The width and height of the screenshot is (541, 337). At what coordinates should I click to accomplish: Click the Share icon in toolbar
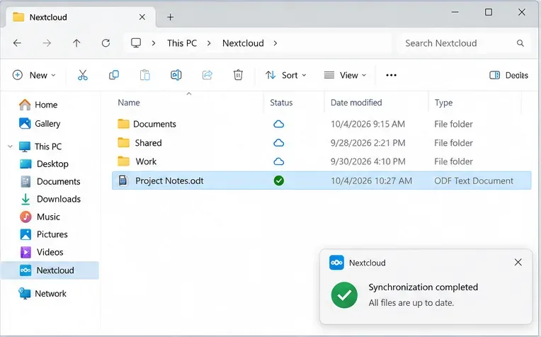(207, 75)
